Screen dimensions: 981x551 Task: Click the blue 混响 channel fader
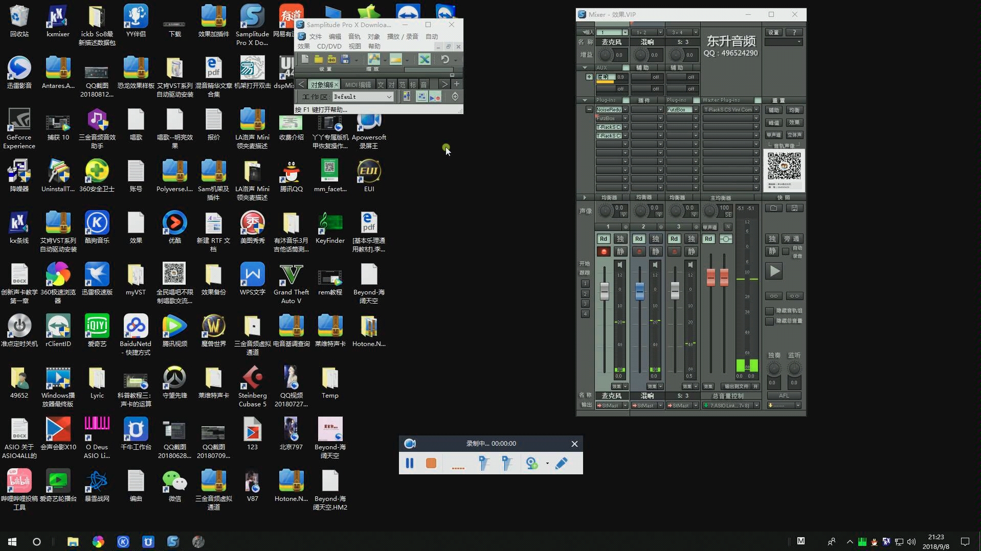[639, 290]
